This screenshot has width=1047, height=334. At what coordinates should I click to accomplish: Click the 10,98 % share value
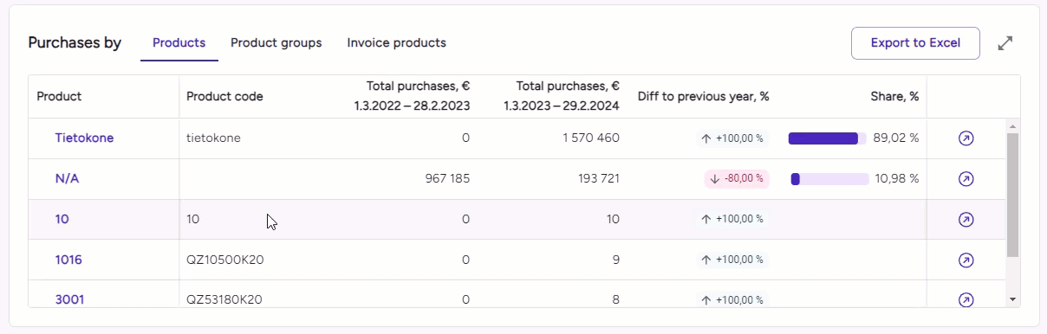[896, 179]
